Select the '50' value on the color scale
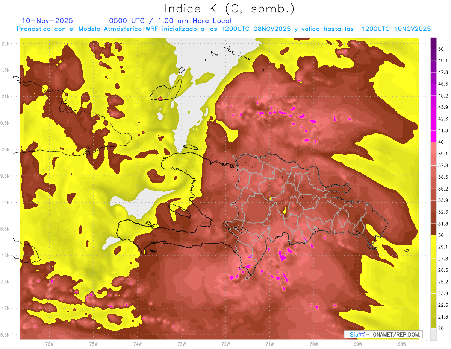 pos(441,49)
